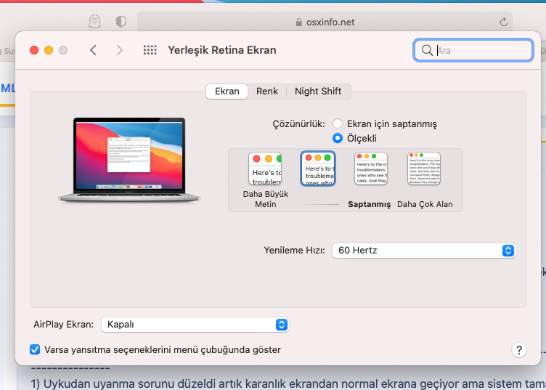Click the forward arrow in preferences toolbar
The image size is (546, 390).
120,50
